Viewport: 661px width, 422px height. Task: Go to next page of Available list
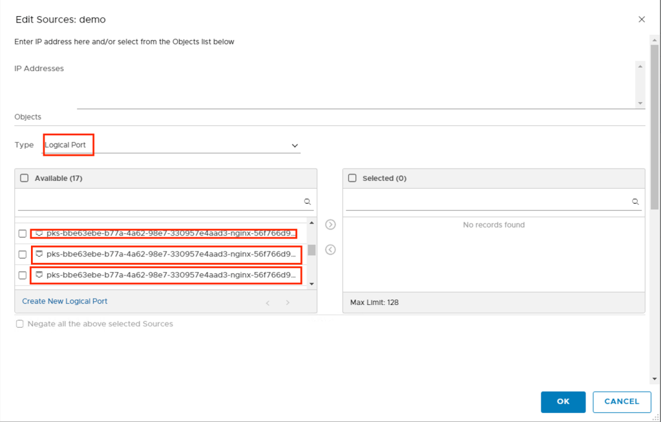tap(288, 302)
